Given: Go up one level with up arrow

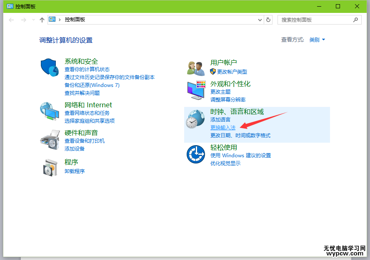Looking at the screenshot, I should (42, 20).
